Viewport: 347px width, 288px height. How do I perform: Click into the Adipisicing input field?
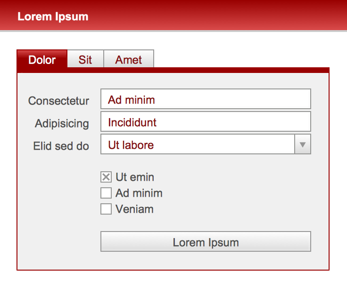[x=206, y=122]
